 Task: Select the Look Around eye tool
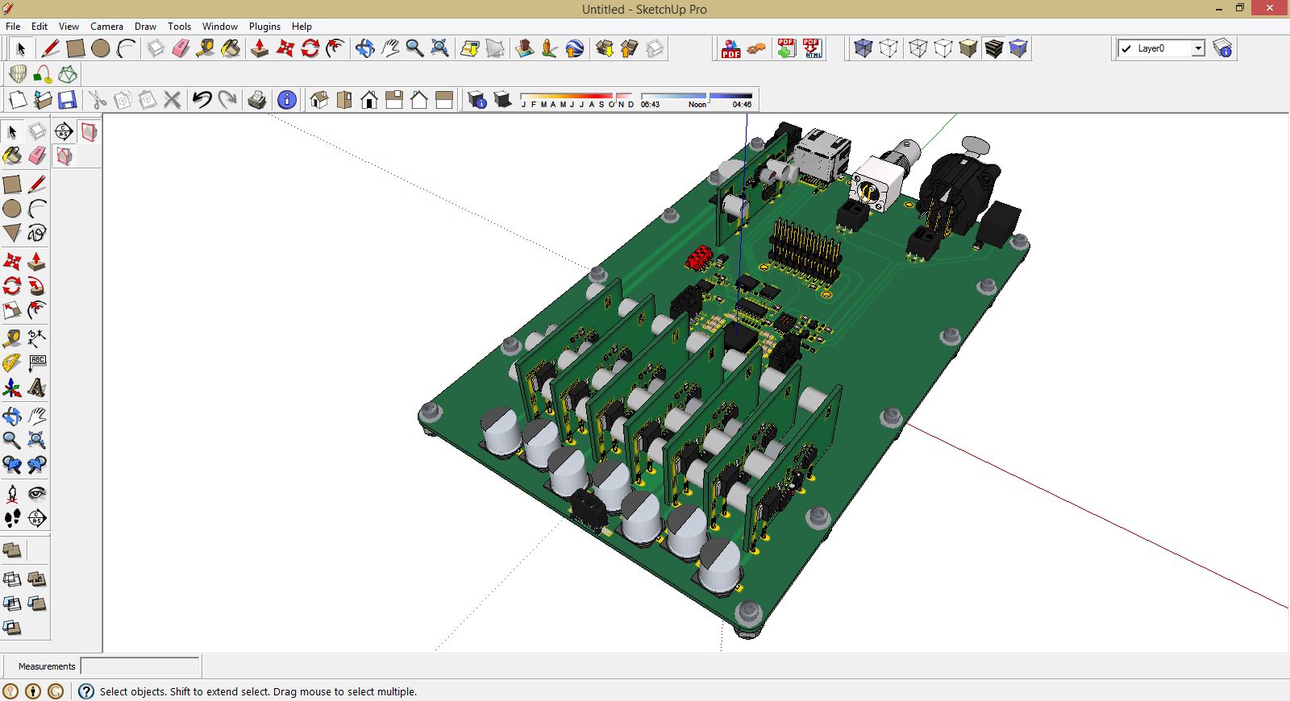coord(37,493)
